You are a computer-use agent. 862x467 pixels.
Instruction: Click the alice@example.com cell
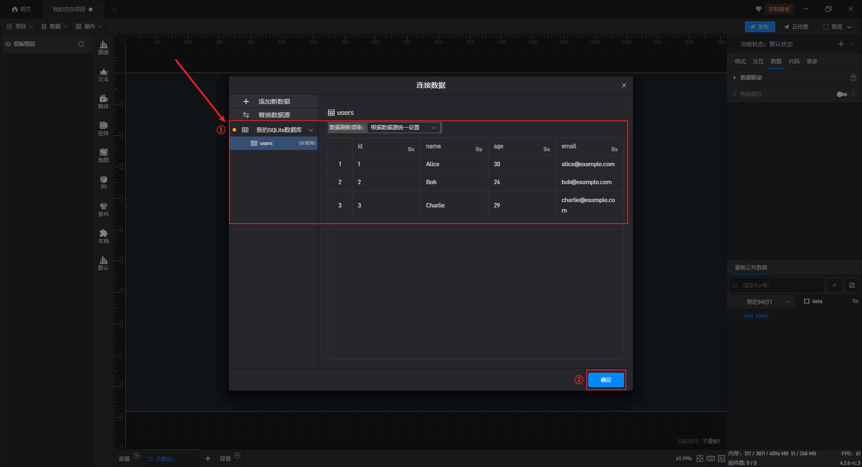(x=589, y=164)
